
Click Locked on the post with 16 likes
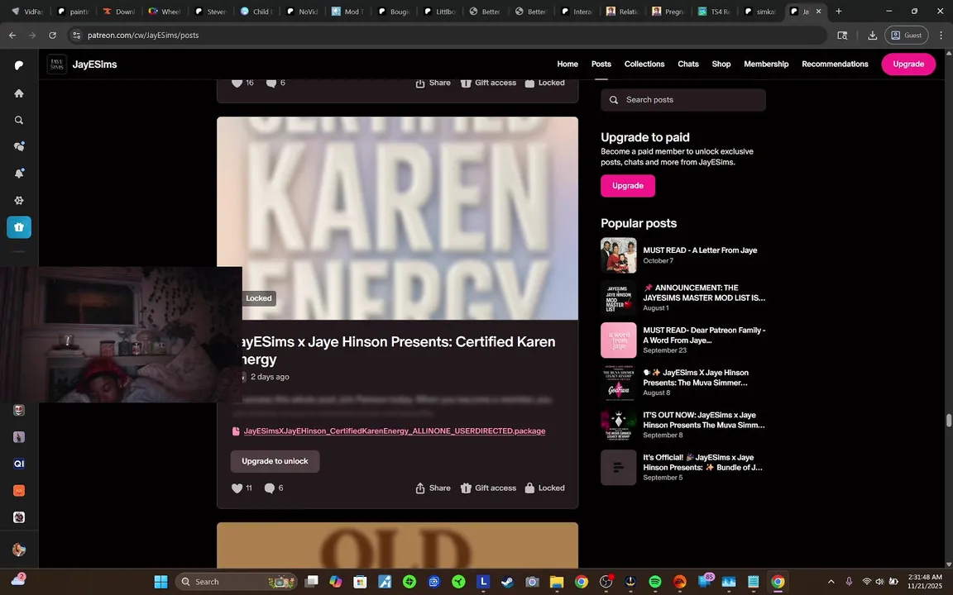(x=544, y=83)
